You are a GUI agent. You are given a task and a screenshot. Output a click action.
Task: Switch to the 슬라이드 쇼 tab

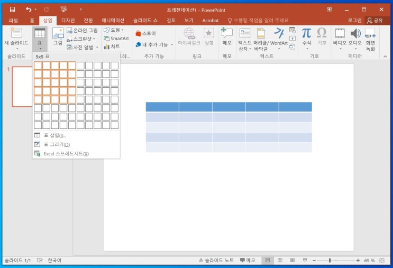point(145,21)
